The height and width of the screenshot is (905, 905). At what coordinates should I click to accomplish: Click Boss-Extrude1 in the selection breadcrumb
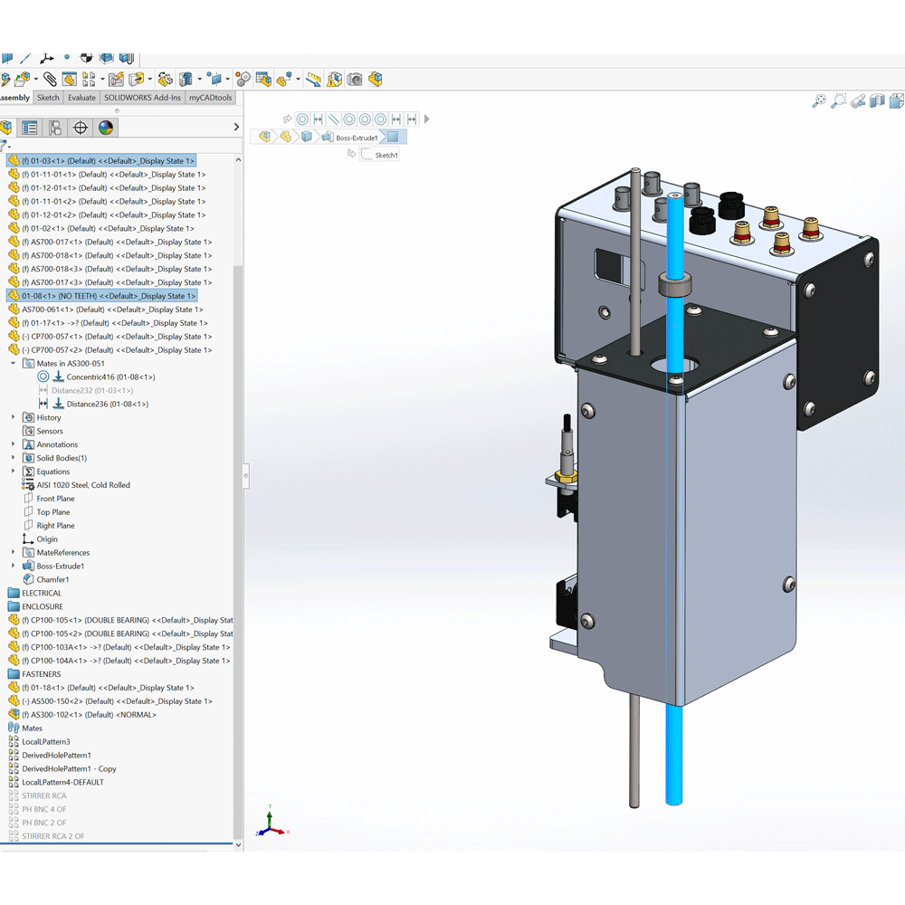click(357, 138)
